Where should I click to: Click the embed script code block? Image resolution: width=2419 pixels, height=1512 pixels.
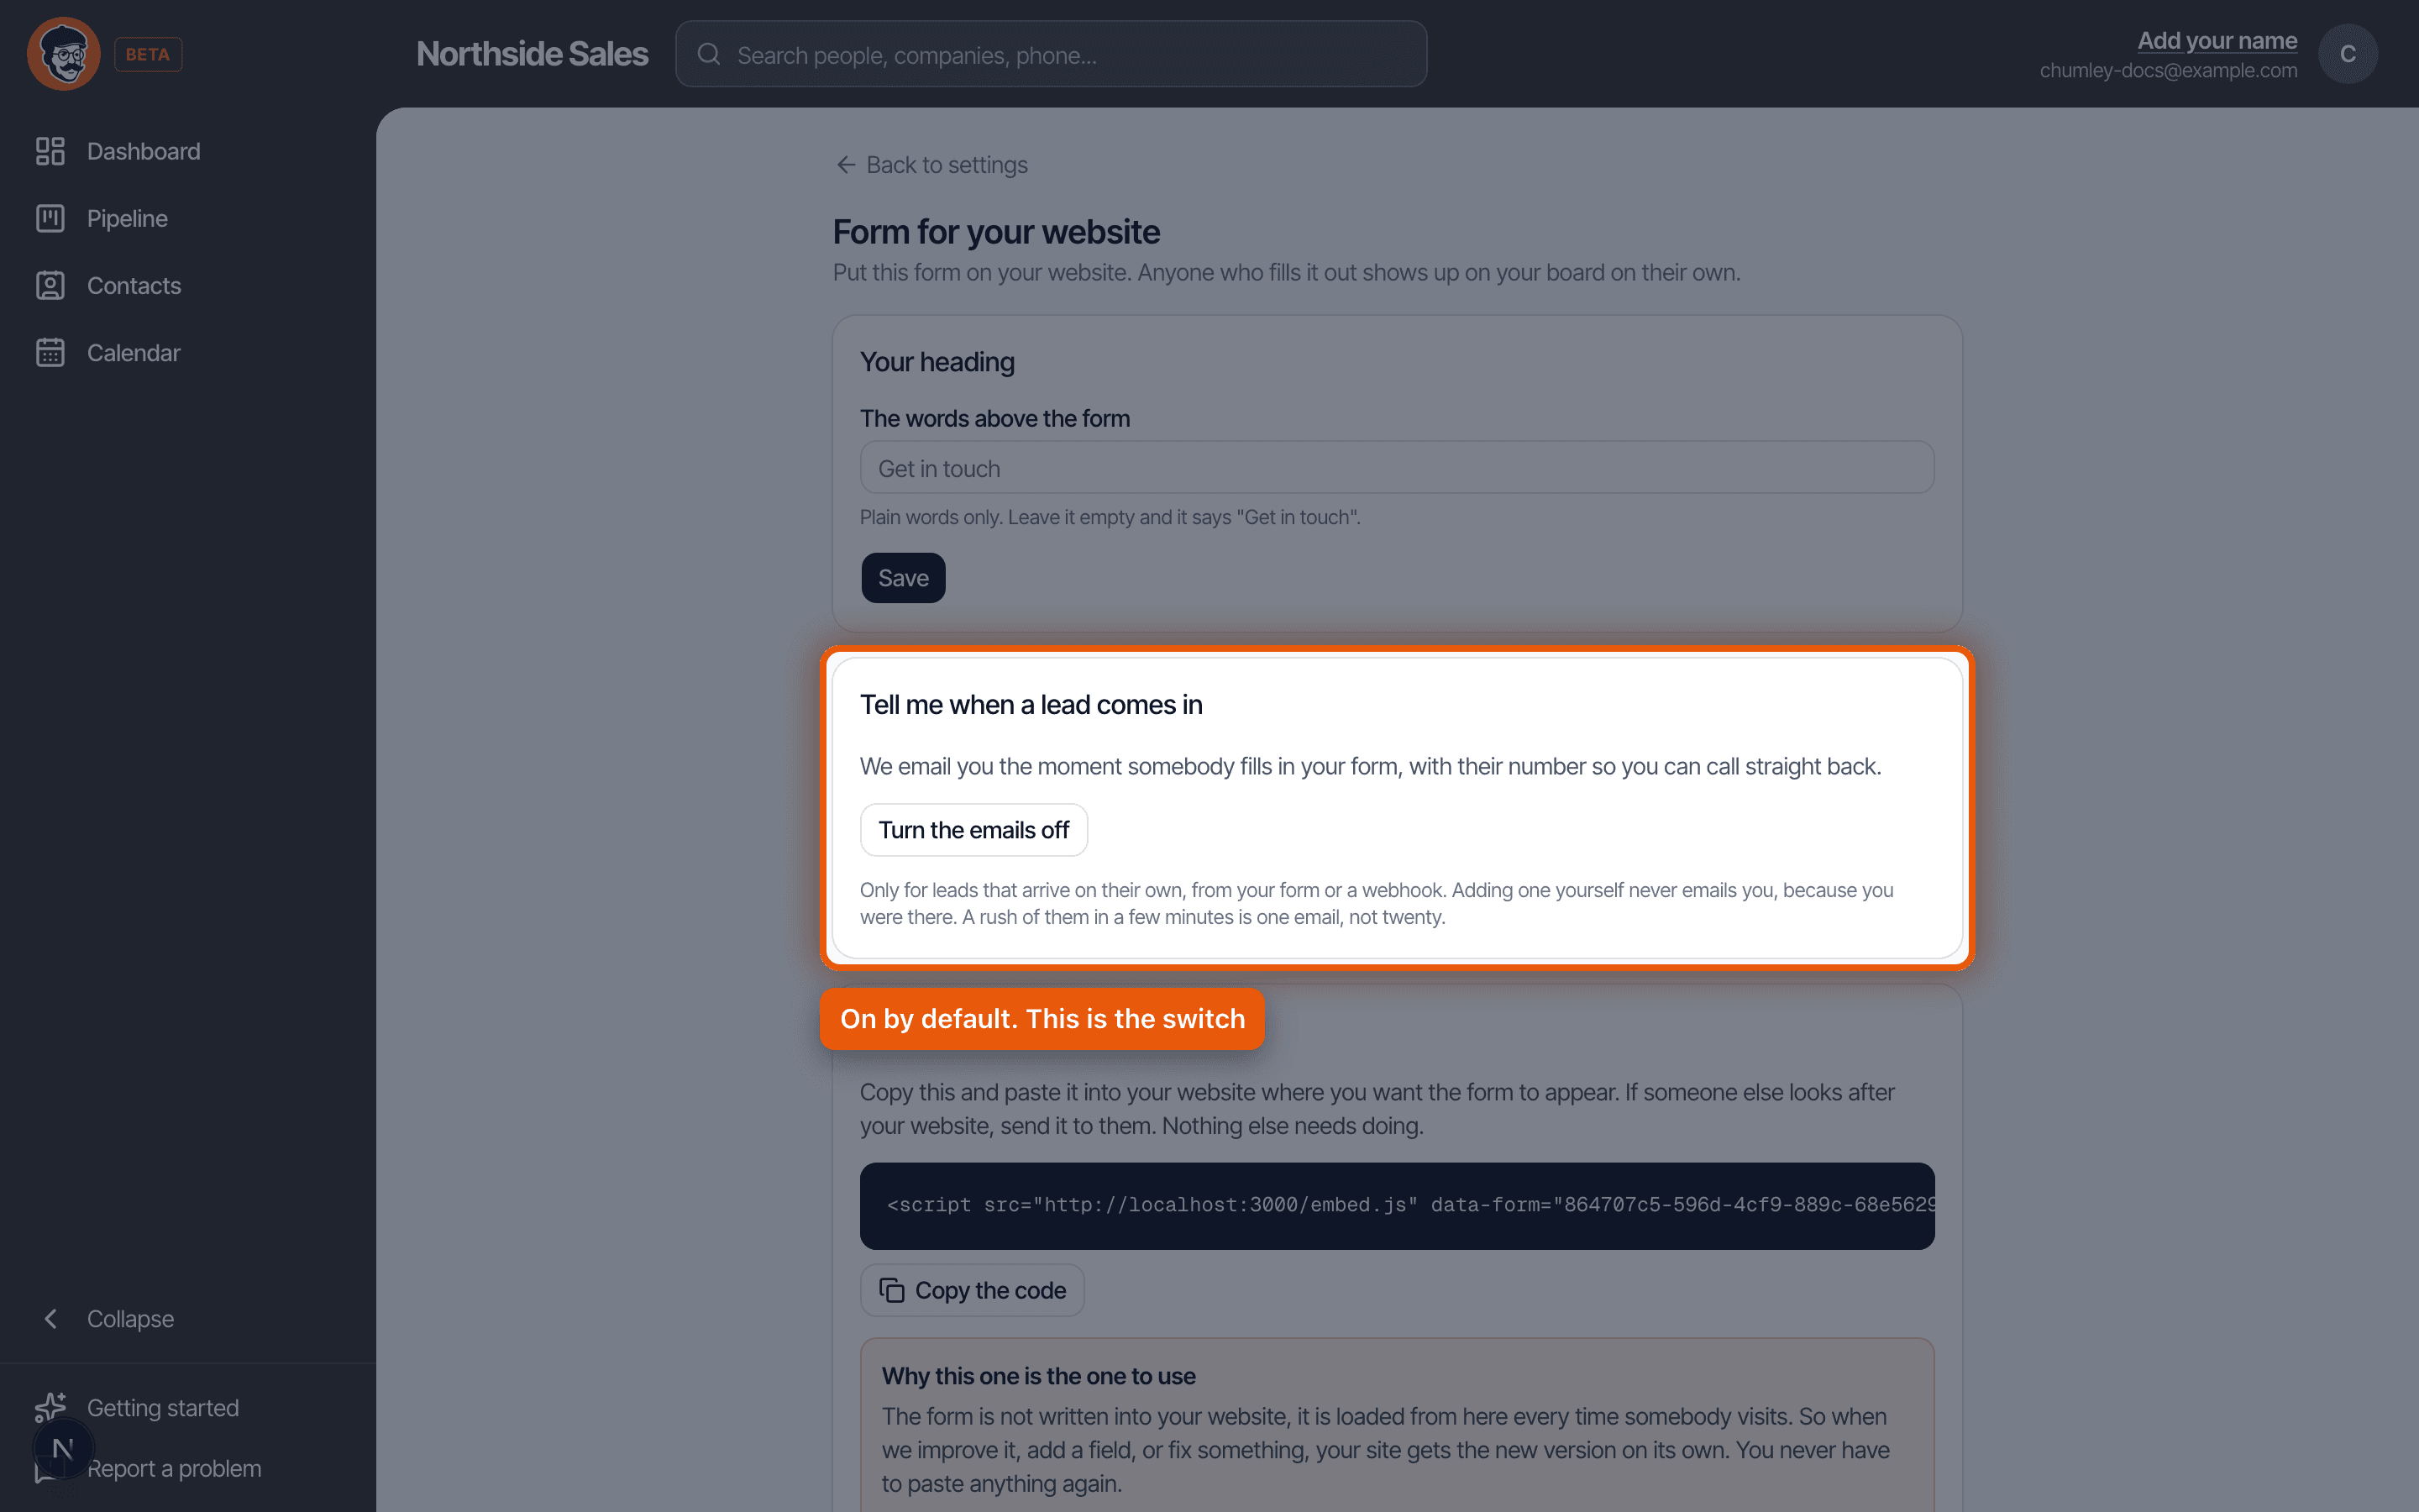[x=1397, y=1205]
